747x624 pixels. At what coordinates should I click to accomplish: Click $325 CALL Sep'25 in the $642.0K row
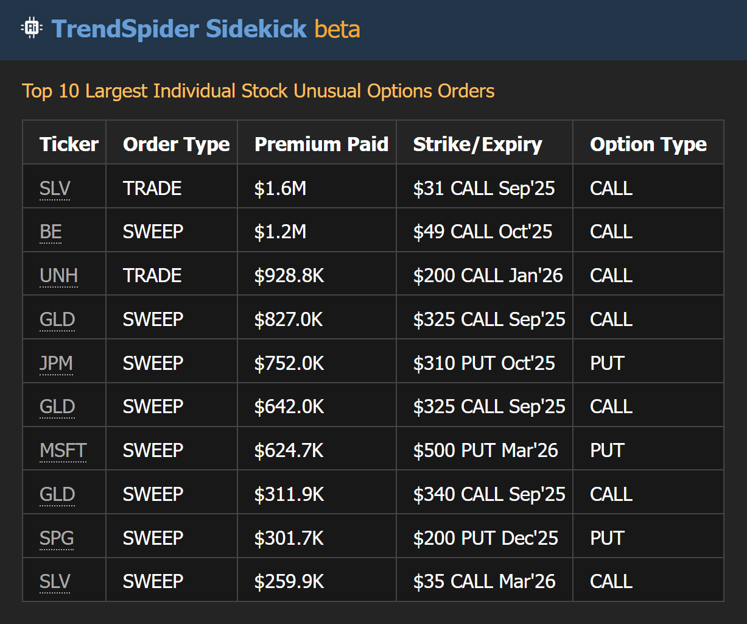489,406
